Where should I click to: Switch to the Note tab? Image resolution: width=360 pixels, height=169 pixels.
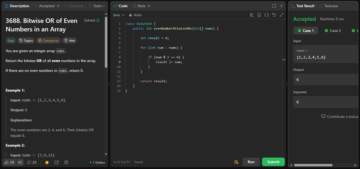(x=139, y=6)
